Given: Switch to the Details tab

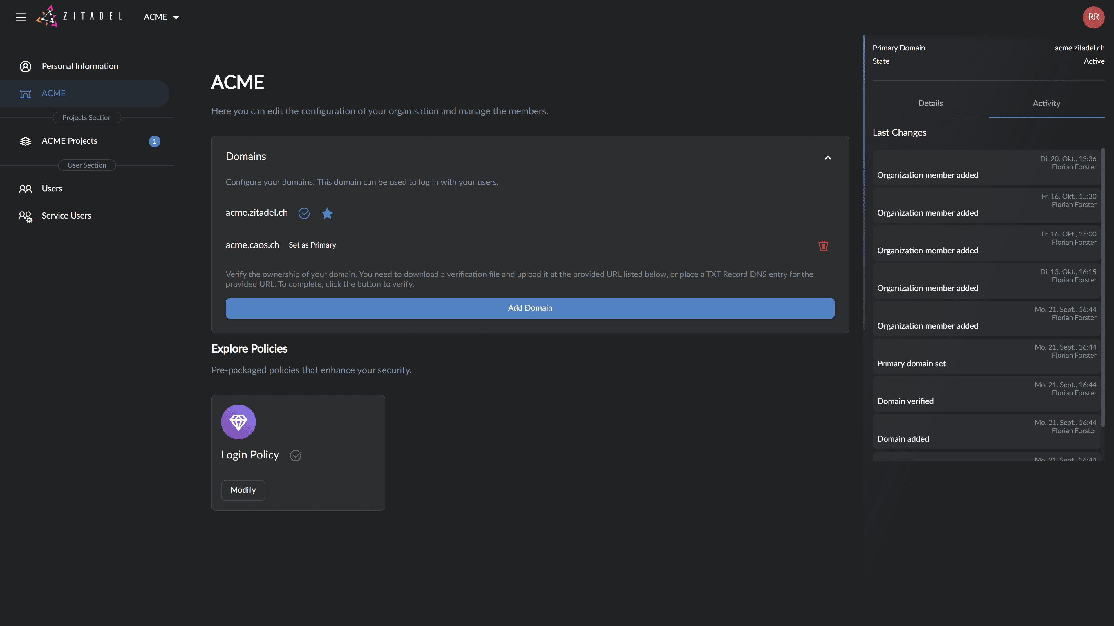Looking at the screenshot, I should click(930, 103).
